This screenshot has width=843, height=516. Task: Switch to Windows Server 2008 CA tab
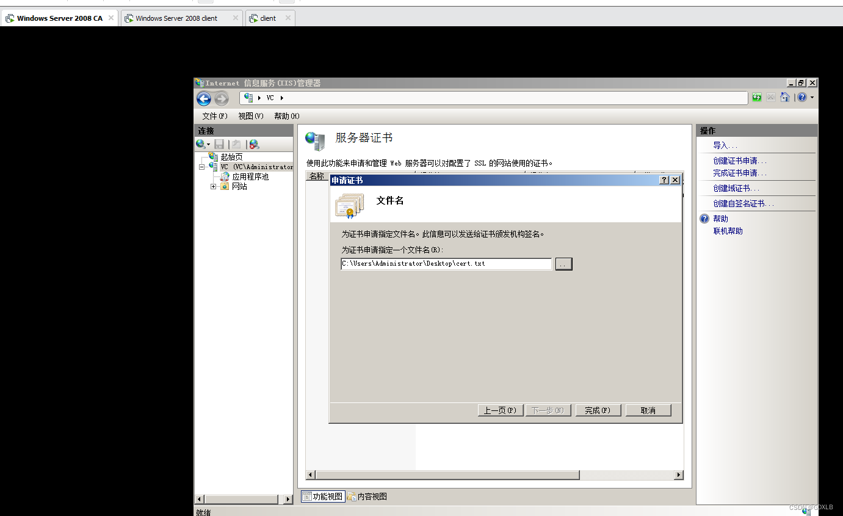coord(59,18)
